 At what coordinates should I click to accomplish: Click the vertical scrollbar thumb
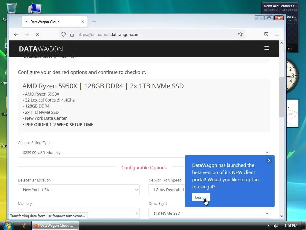coord(281,97)
